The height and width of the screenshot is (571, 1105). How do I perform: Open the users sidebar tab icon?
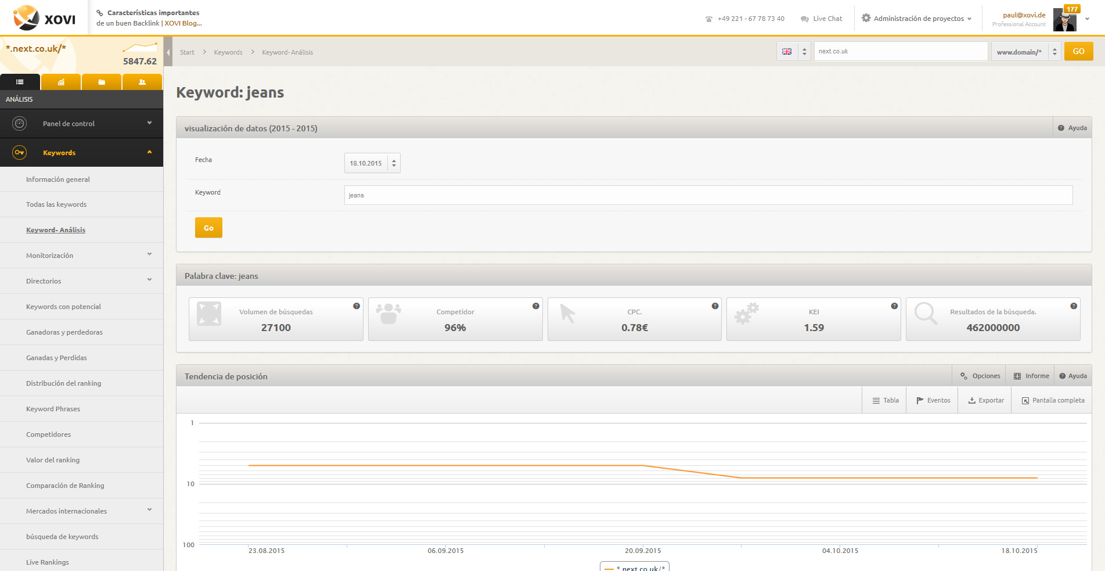pyautogui.click(x=142, y=82)
